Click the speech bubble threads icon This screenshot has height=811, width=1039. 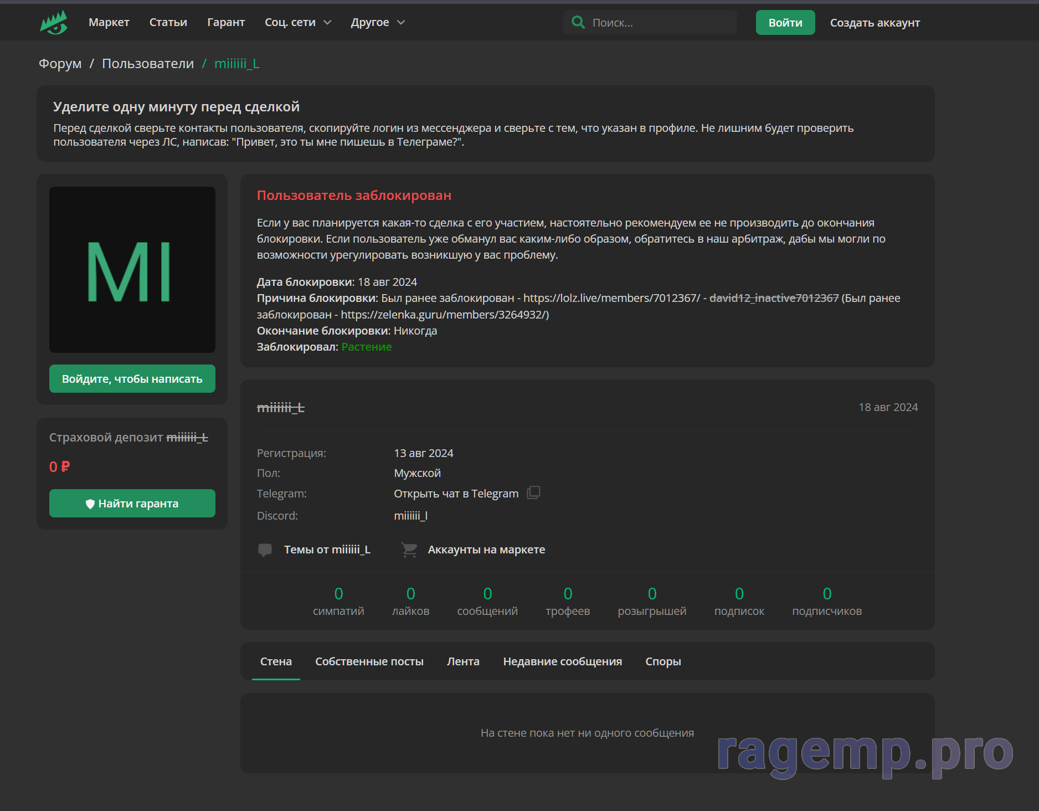[x=265, y=550]
